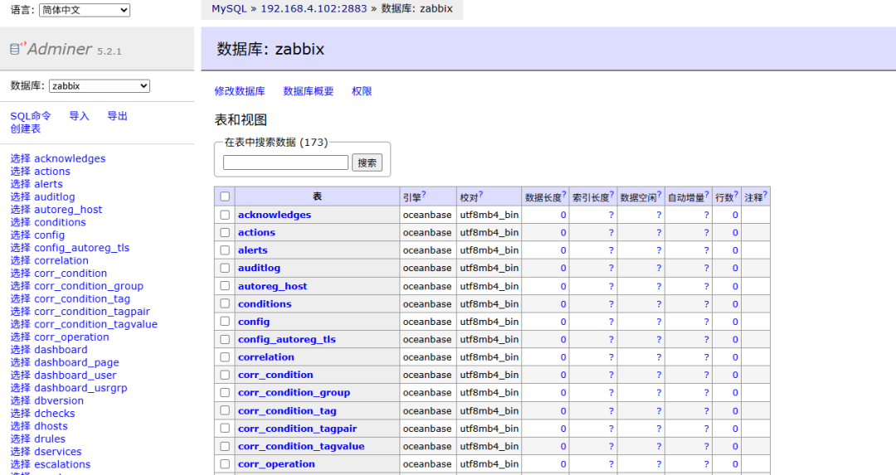
Task: Click the 表 column header
Action: coord(317,196)
